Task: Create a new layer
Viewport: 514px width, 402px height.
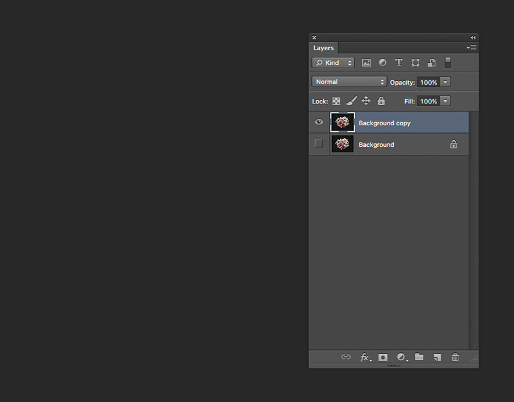Action: click(x=437, y=357)
